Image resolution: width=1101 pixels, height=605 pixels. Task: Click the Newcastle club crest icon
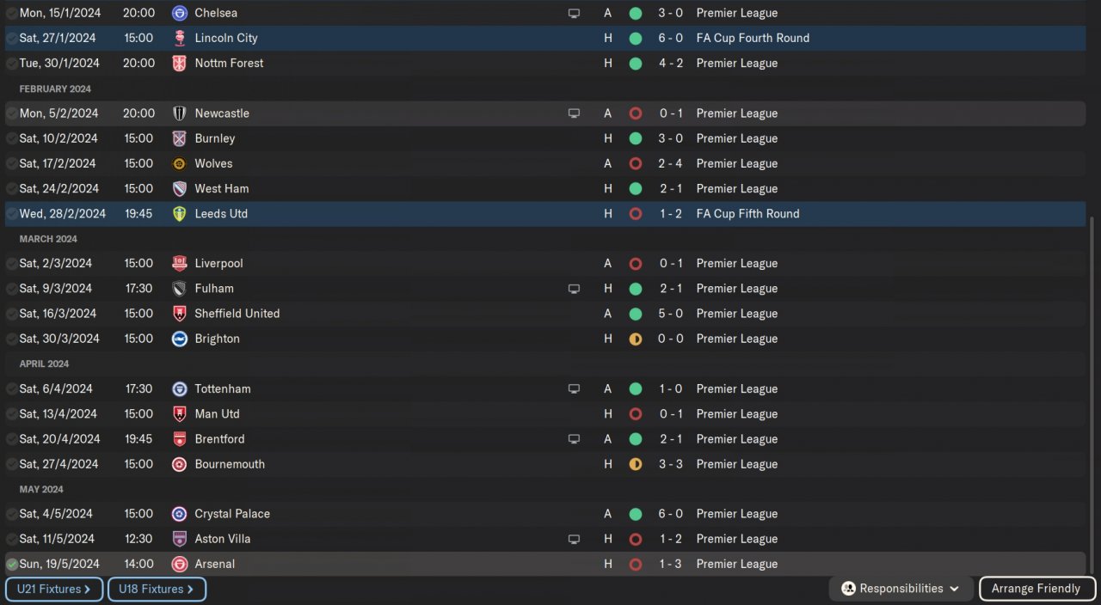tap(179, 113)
